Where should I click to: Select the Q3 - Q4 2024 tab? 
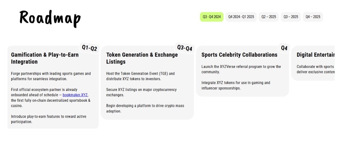pos(212,17)
